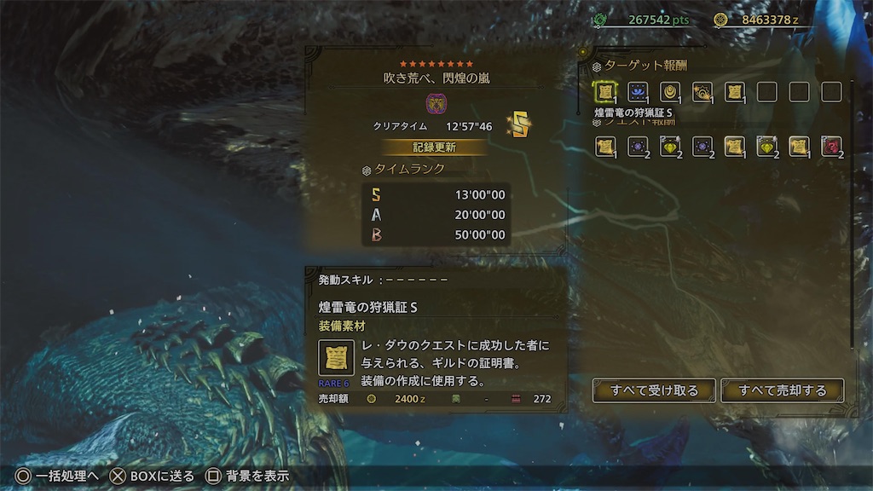Click the すべて売却する button

[783, 390]
